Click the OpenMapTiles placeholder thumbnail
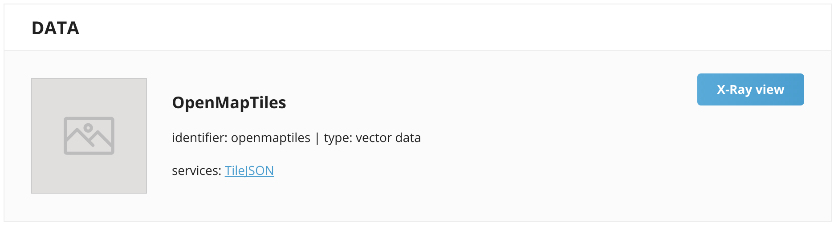838x227 pixels. 89,136
